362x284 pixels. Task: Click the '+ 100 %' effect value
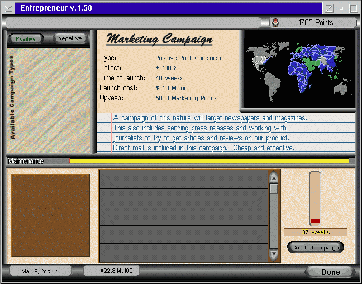tap(166, 68)
